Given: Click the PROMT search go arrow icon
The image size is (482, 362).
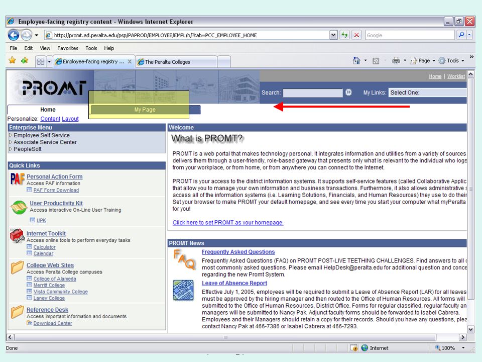Looking at the screenshot, I should pyautogui.click(x=348, y=93).
